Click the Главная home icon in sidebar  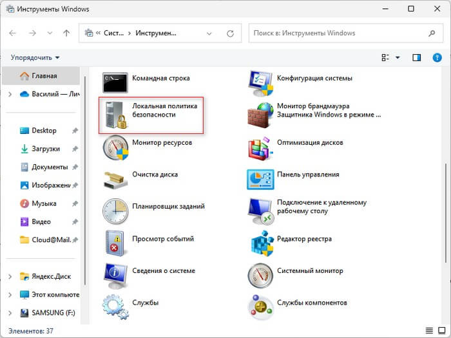pos(24,76)
